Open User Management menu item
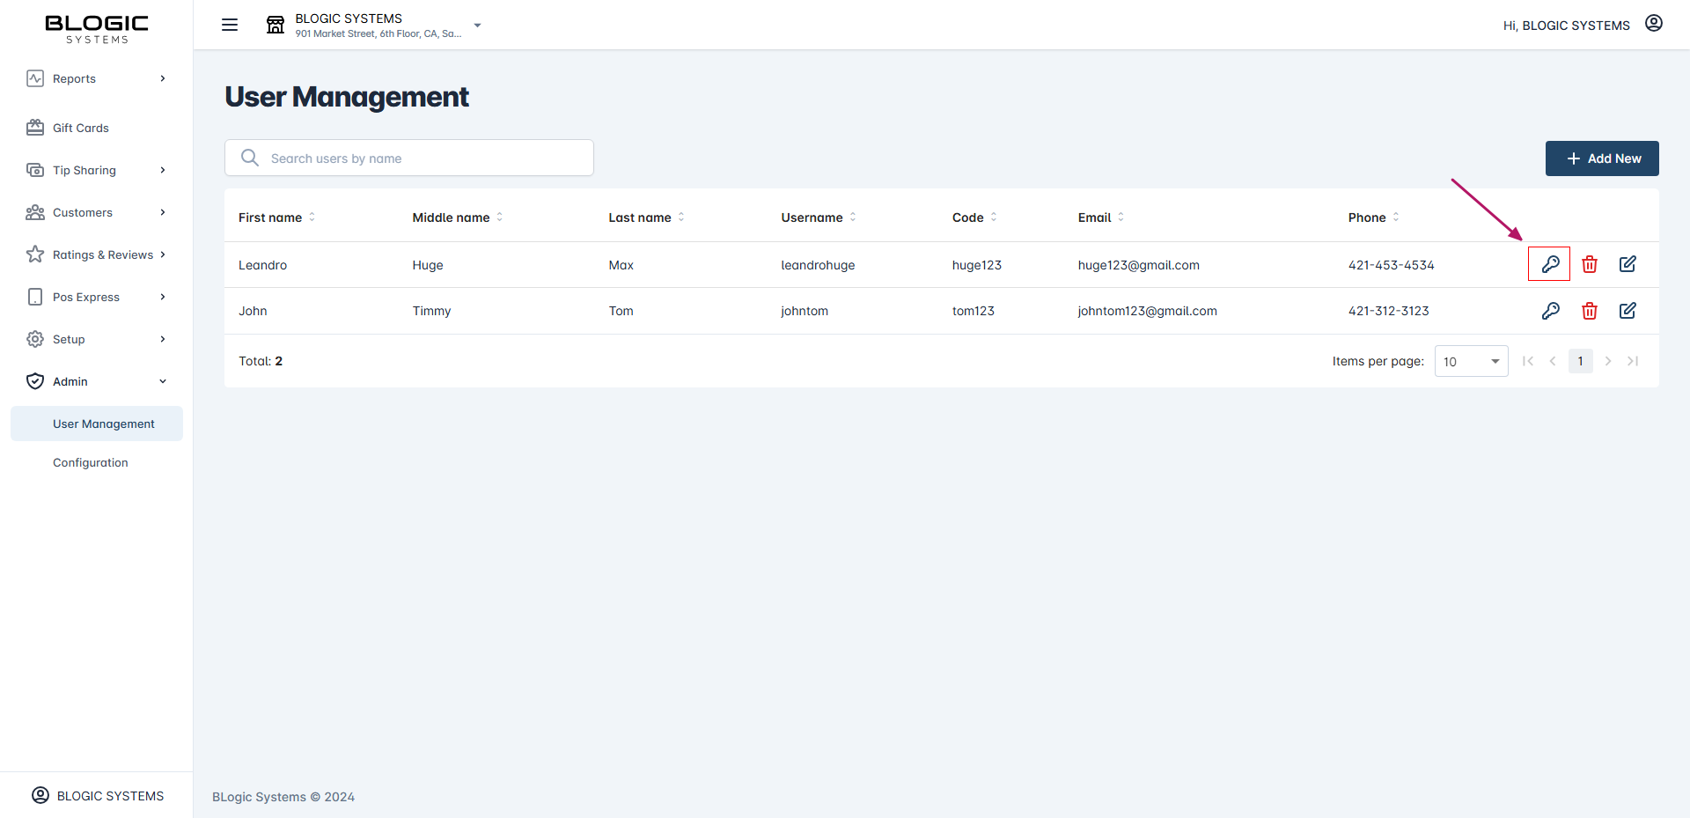 97,424
